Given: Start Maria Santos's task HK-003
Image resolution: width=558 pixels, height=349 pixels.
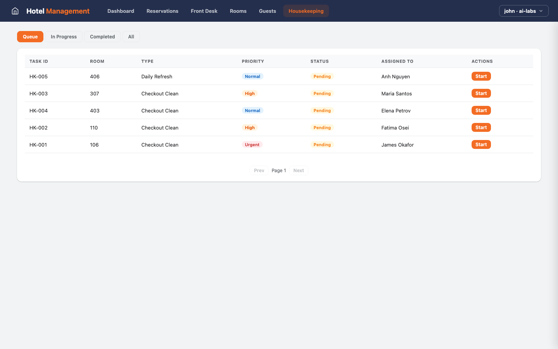Looking at the screenshot, I should [481, 93].
